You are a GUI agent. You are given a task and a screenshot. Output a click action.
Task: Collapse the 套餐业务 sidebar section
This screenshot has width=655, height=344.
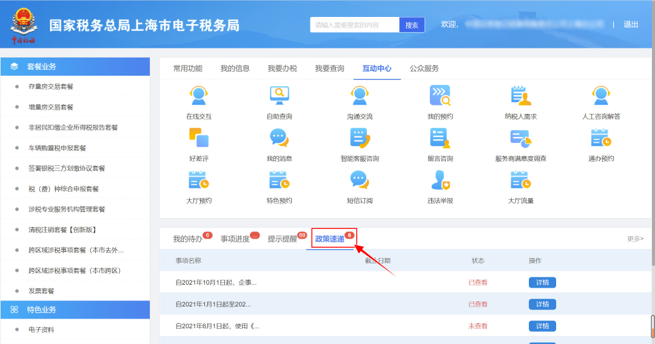(x=75, y=67)
